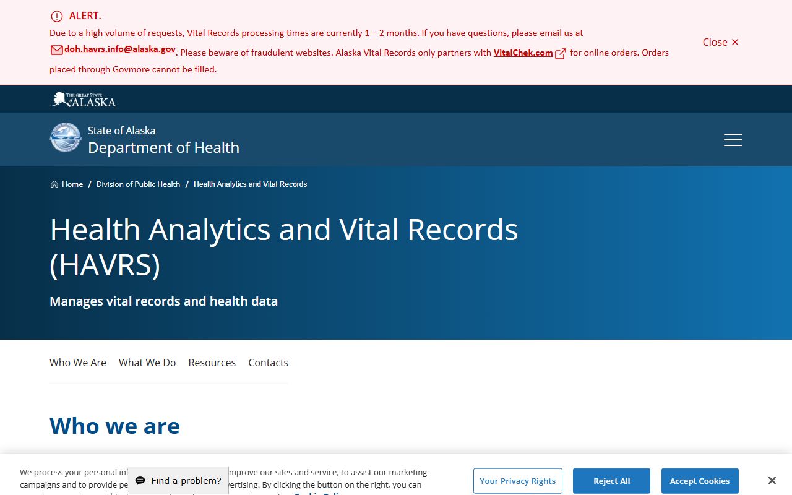Open Your Privacy Rights settings
The width and height of the screenshot is (792, 495).
click(x=518, y=481)
